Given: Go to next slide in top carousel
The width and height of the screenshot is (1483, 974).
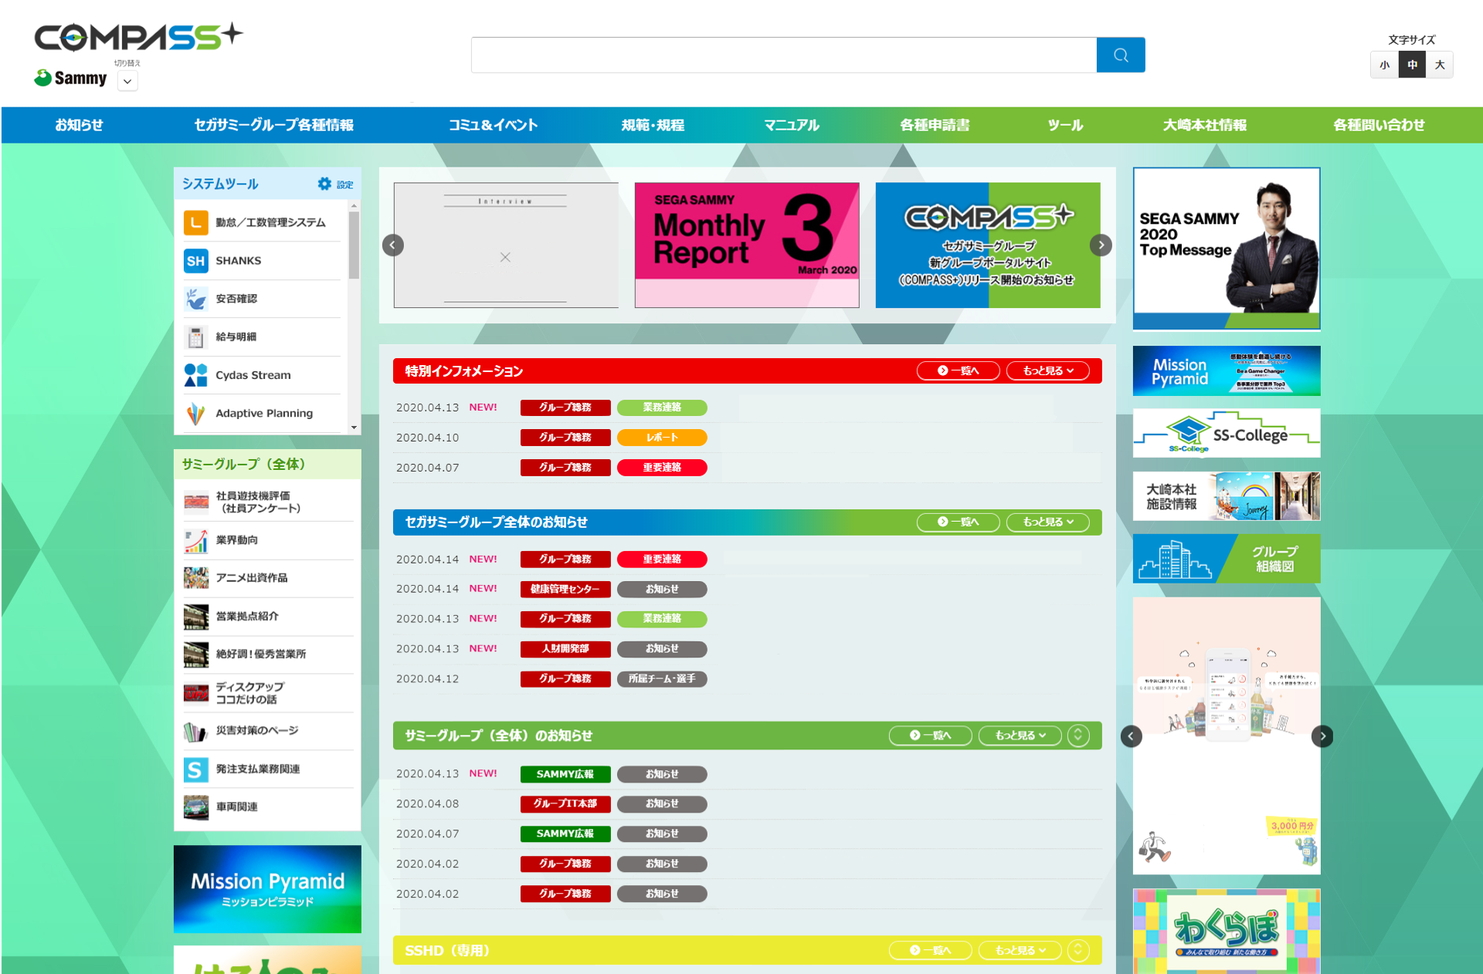Looking at the screenshot, I should click(x=1101, y=245).
